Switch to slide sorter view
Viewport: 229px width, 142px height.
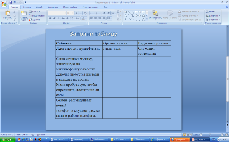point(188,135)
